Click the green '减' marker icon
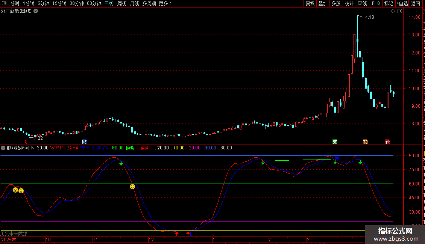This screenshot has height=244, width=425. point(335,142)
